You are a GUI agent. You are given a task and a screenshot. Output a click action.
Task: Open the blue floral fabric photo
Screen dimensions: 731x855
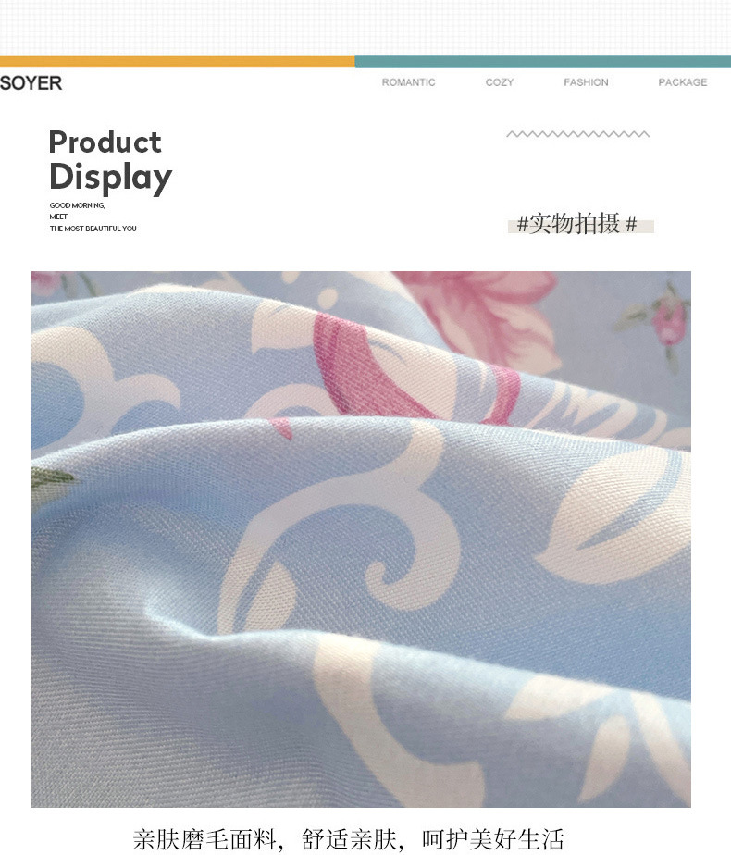(x=361, y=539)
